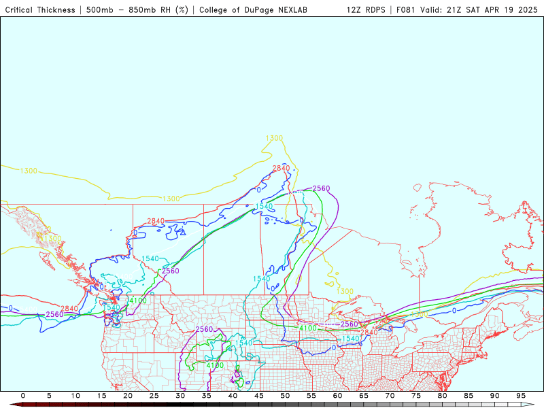Click "College of DuPage NEXLAB" in the header

point(253,10)
